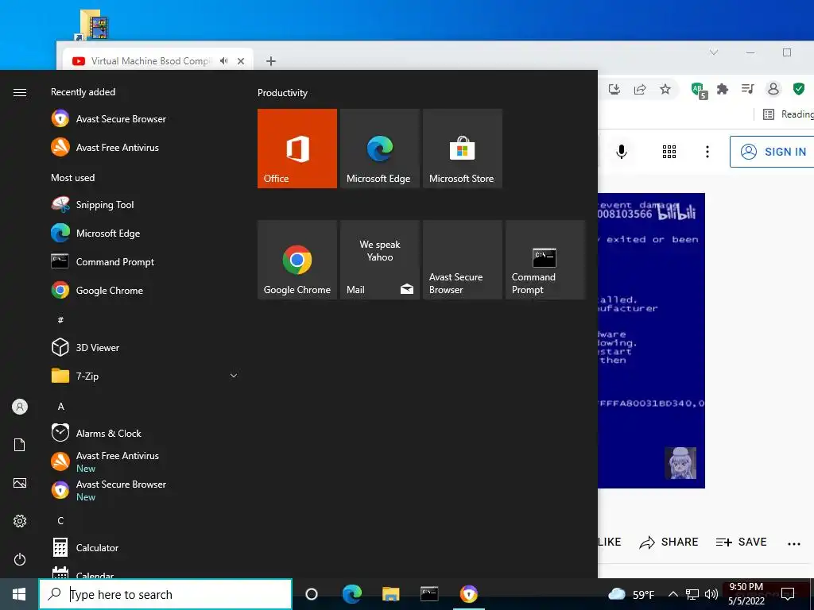Click the browser install/download icon

tap(614, 89)
